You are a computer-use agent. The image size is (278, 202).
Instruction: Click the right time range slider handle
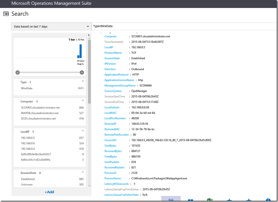click(82, 72)
